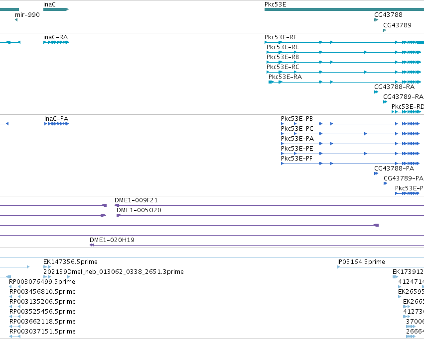Select protein Pkc53E-PA label
Screen dimensions: 424x339
297,139
